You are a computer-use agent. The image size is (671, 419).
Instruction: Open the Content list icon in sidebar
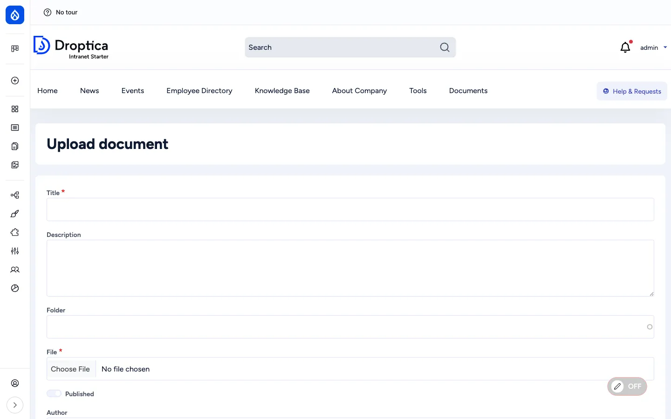[x=15, y=128]
